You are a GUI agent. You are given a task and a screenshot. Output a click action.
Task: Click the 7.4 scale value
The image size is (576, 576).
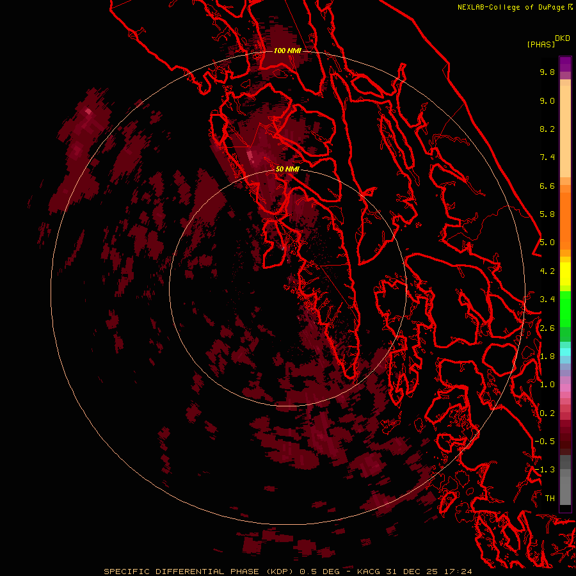coord(547,157)
